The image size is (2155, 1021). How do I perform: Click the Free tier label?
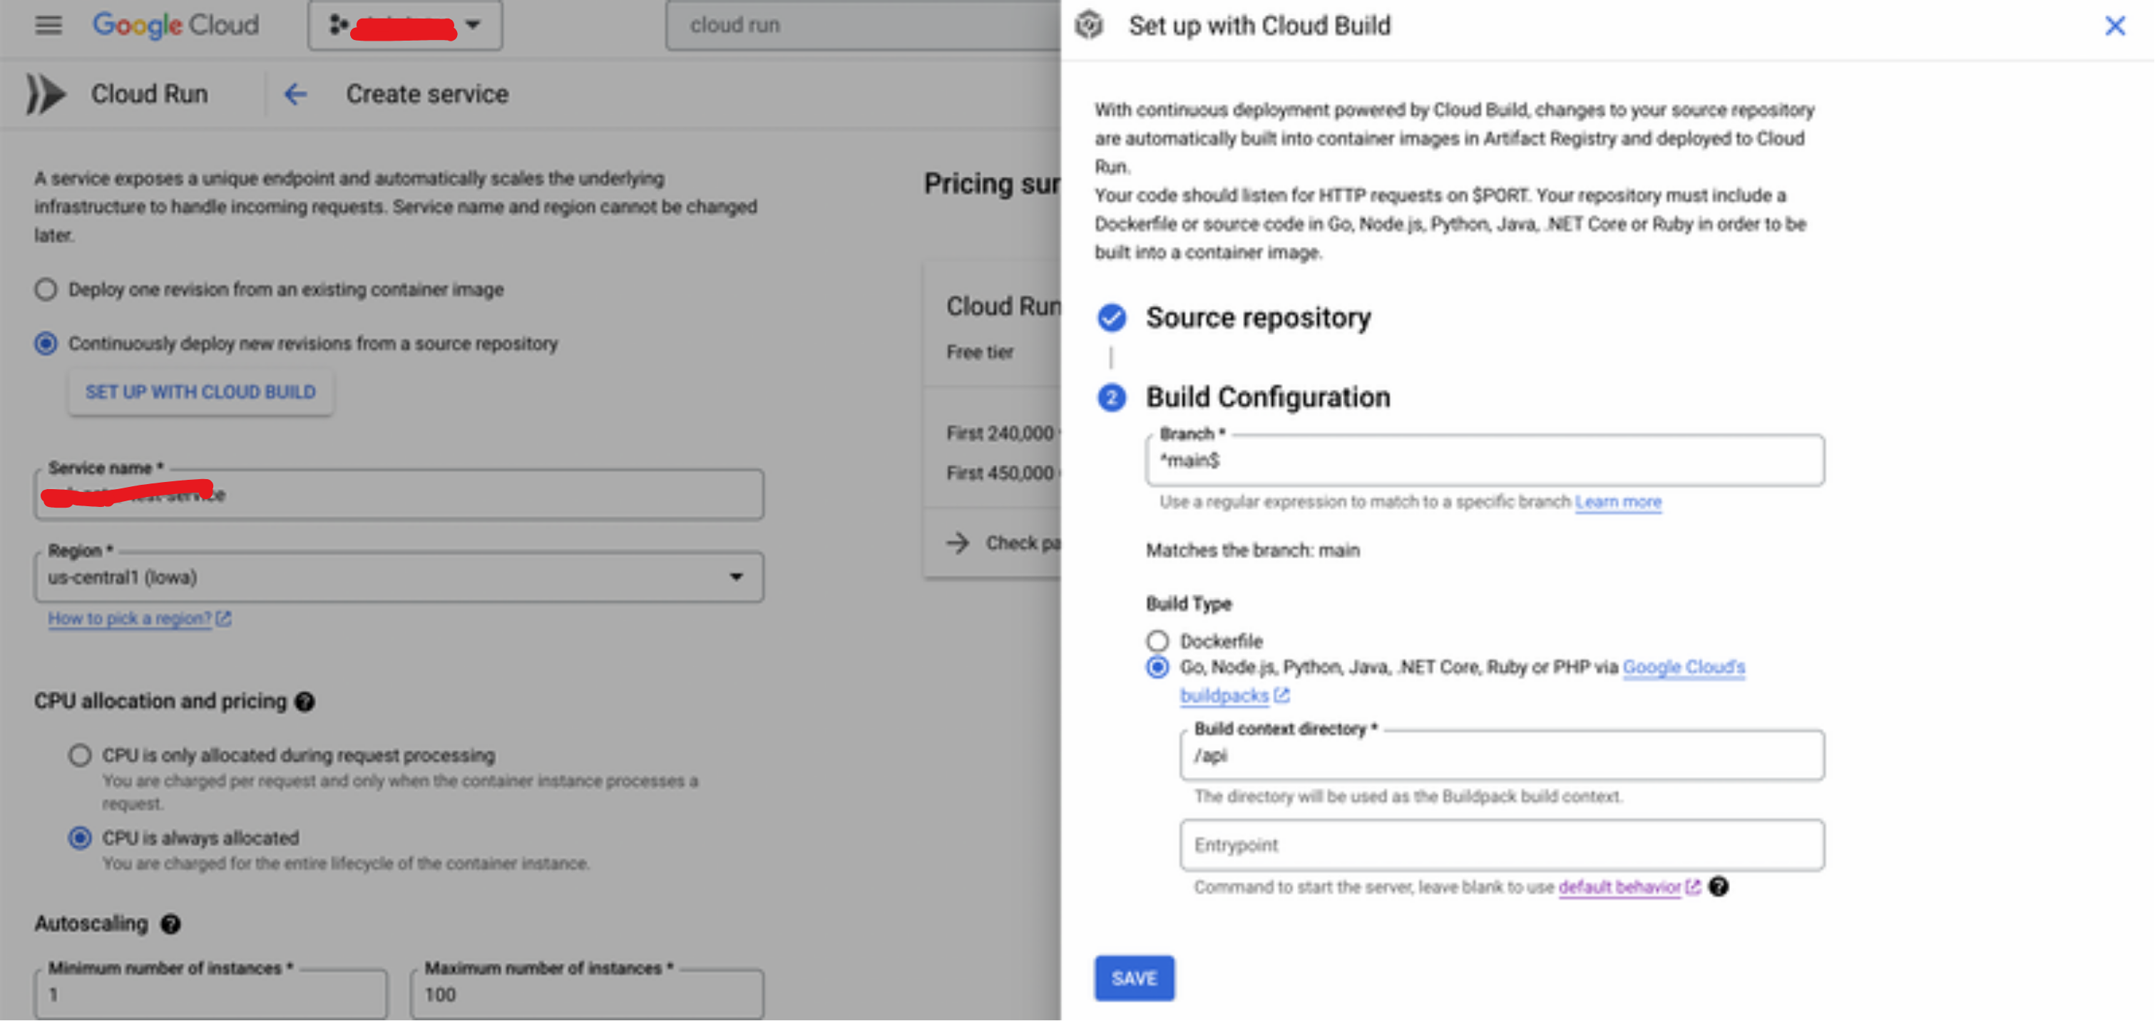pos(980,352)
